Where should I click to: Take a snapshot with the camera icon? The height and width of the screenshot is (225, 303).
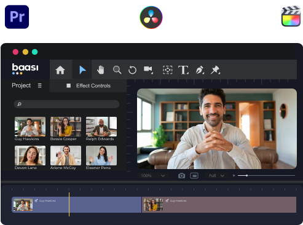181,176
